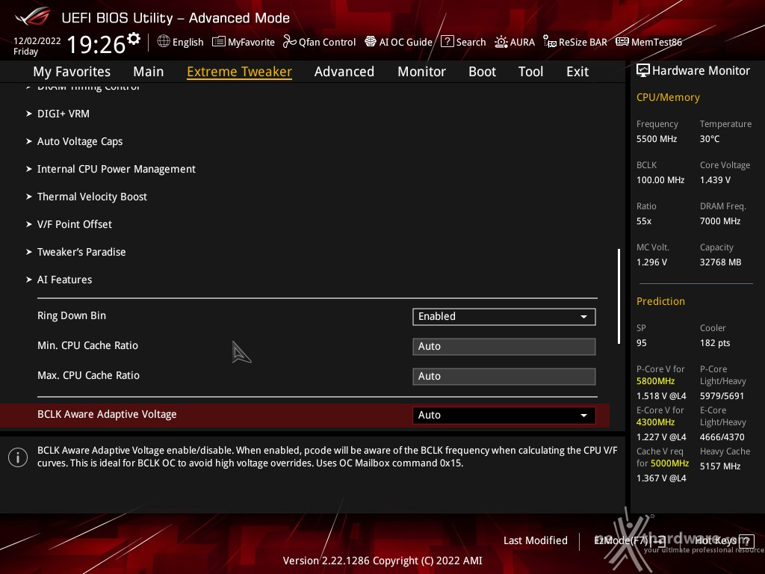765x574 pixels.
Task: Click the 1.439 V core voltage value
Action: tap(715, 180)
